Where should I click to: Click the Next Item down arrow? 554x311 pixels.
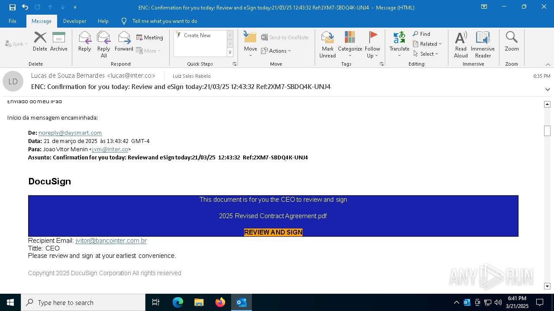click(x=63, y=7)
